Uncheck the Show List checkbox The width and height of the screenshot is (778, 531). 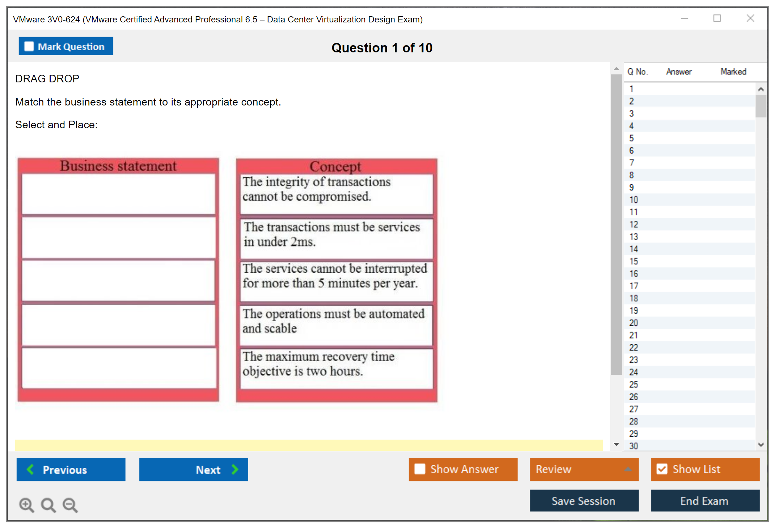pos(662,469)
